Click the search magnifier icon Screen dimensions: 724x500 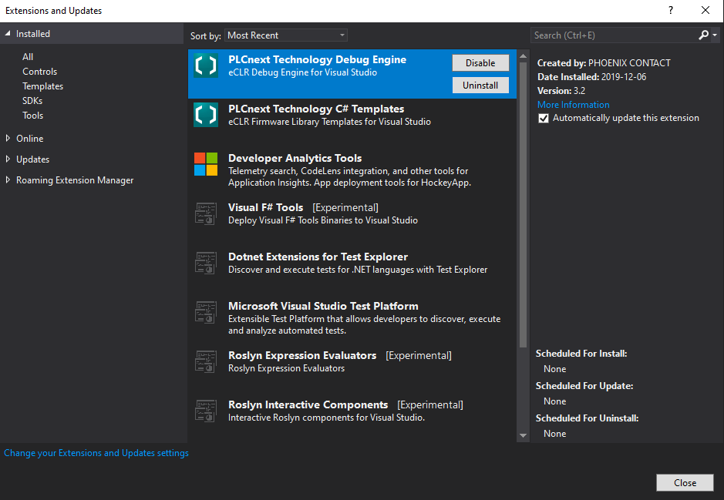(x=703, y=35)
